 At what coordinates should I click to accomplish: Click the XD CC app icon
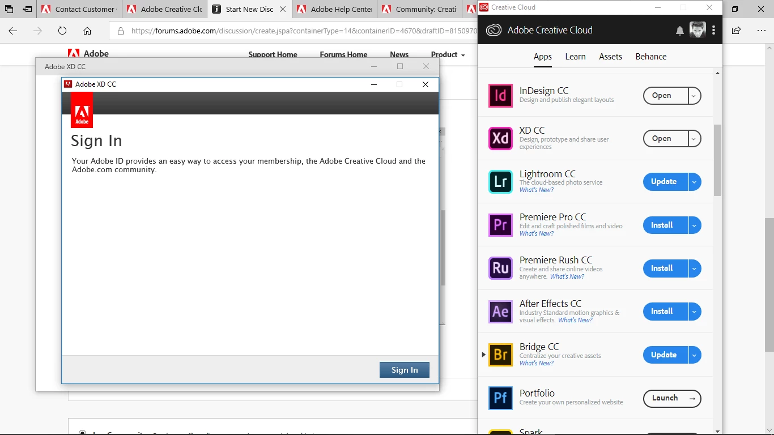coord(500,138)
